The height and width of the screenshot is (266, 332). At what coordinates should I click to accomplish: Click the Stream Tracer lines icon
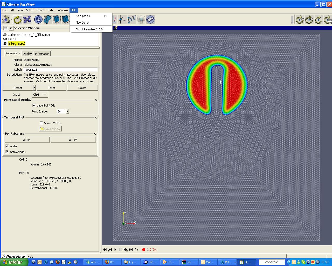(132, 19)
